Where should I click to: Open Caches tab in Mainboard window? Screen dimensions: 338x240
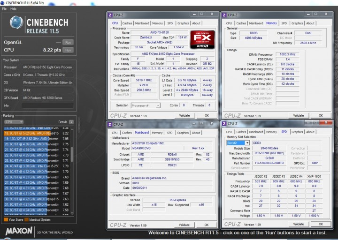click(127, 133)
